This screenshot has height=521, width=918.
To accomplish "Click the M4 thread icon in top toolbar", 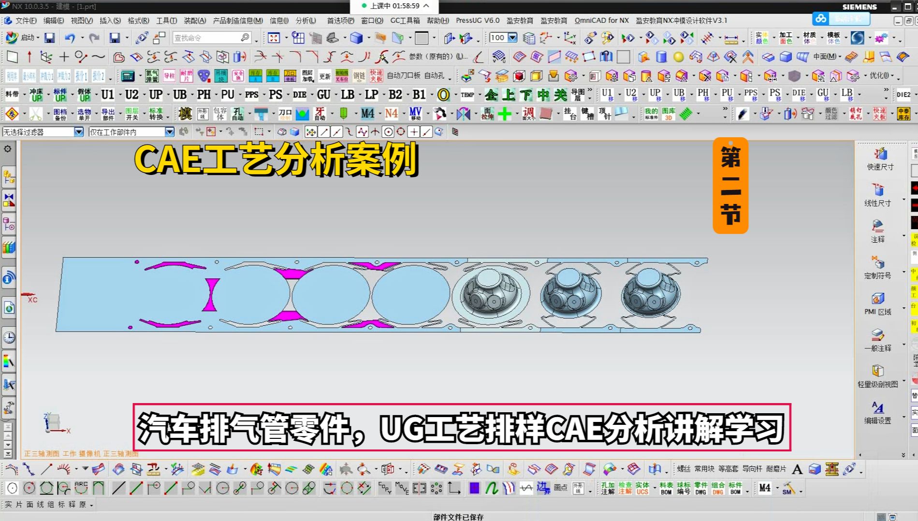I will [367, 114].
